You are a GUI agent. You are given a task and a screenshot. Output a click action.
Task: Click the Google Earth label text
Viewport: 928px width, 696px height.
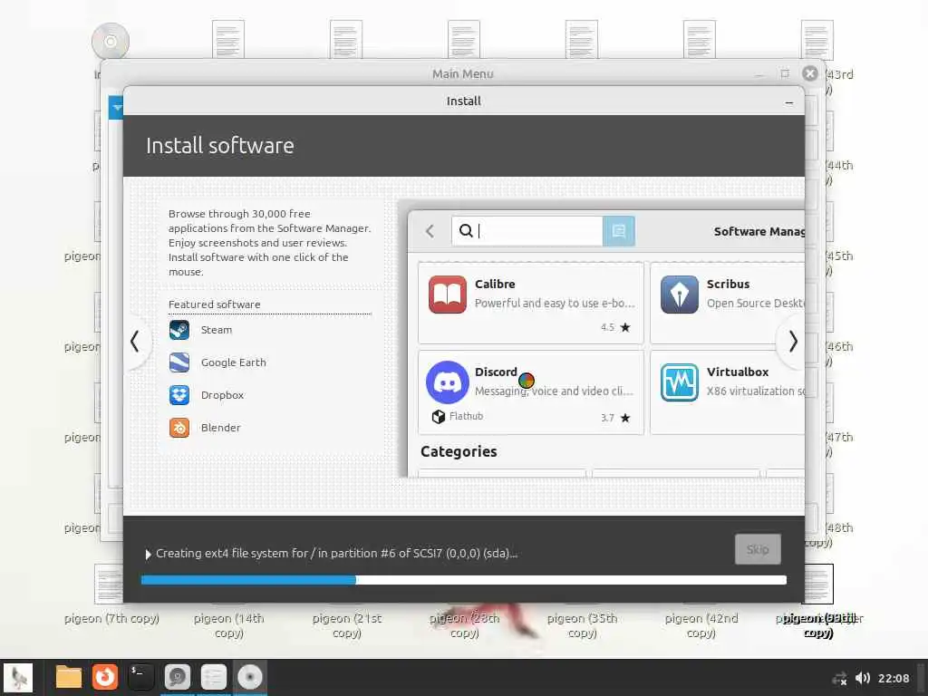[x=233, y=362]
